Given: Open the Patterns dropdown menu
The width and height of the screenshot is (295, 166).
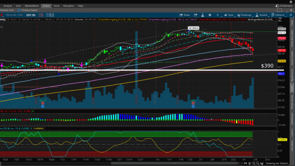Looking at the screenshot, I should [278, 15].
